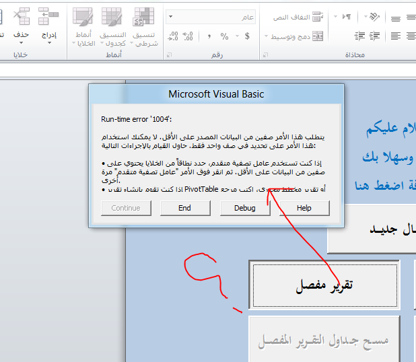The height and width of the screenshot is (362, 416).
Task: Increase decimal places
Action: coord(188,36)
